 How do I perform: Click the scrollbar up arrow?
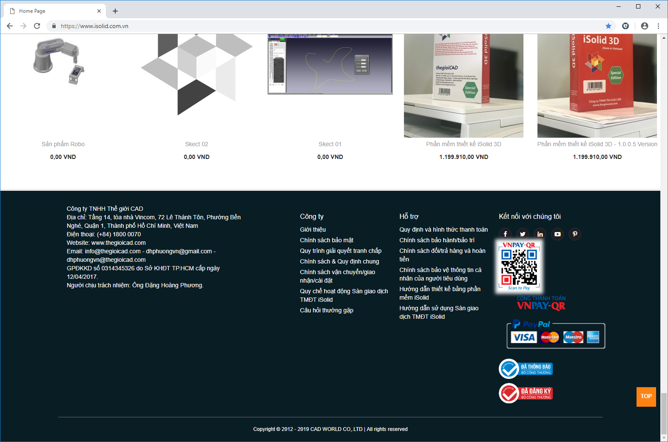664,37
